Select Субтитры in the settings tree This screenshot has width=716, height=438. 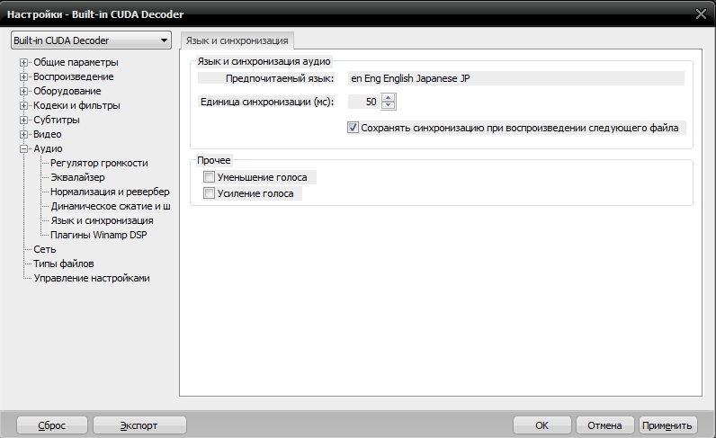pos(57,120)
